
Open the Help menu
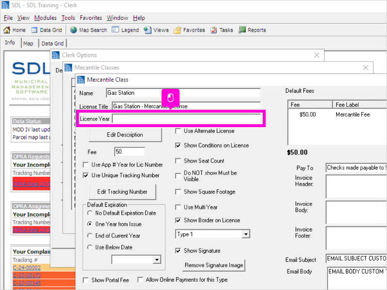pos(139,18)
